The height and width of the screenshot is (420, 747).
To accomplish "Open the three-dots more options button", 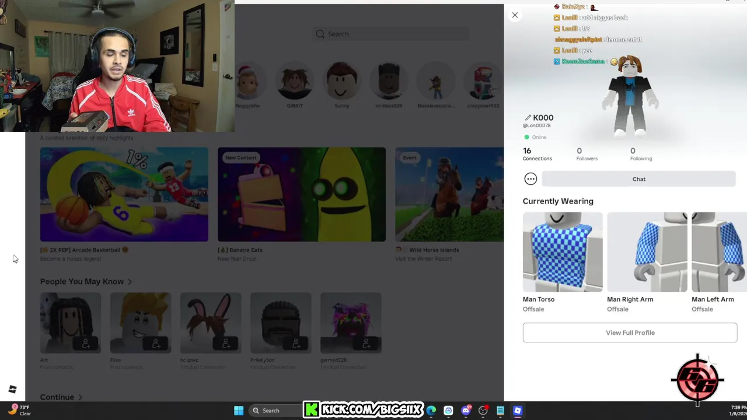I will (x=530, y=179).
